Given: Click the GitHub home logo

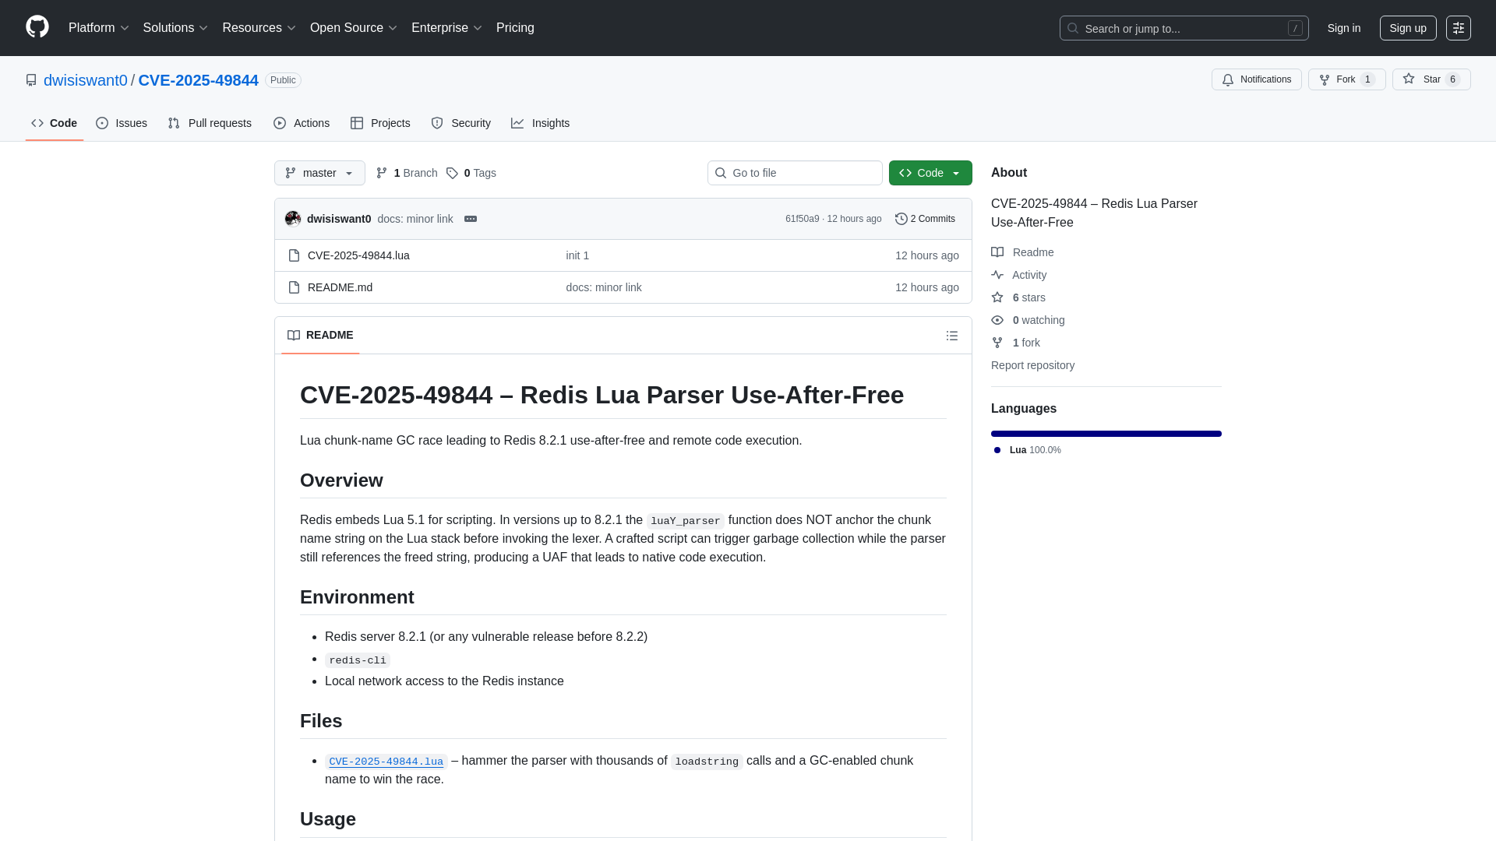Looking at the screenshot, I should 36,27.
